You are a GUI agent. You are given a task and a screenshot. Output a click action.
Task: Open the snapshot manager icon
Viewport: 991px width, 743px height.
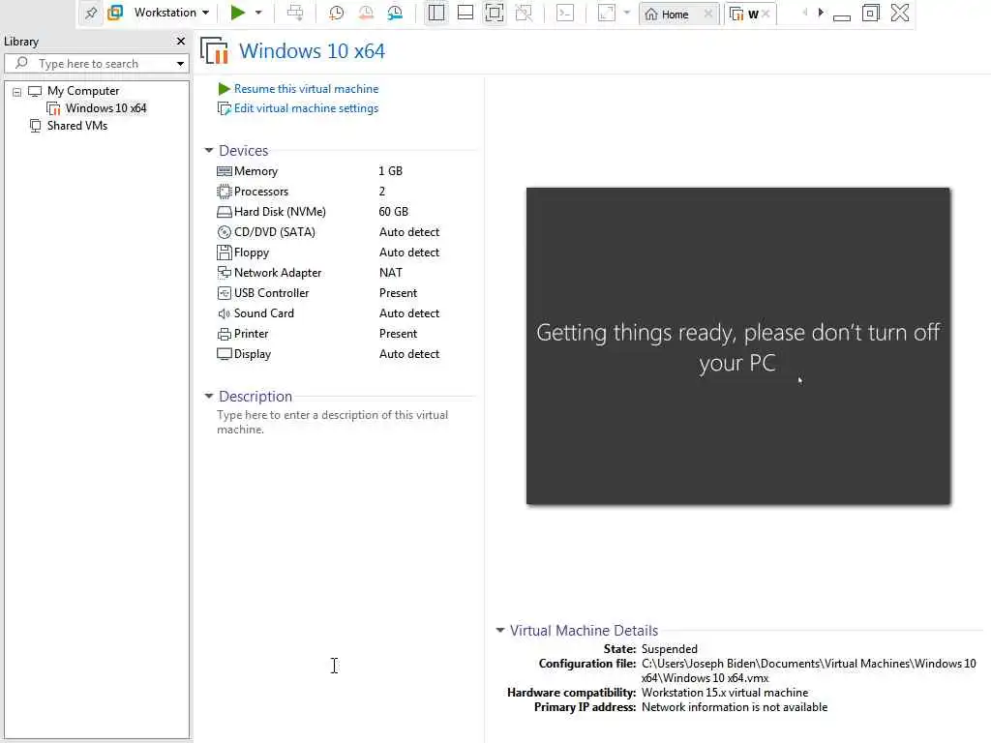point(395,13)
